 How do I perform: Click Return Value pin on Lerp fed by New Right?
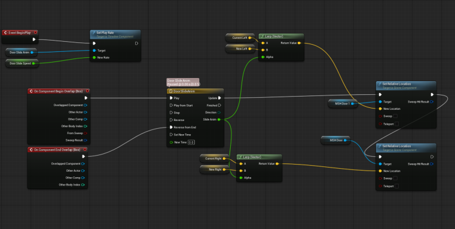tap(277, 163)
